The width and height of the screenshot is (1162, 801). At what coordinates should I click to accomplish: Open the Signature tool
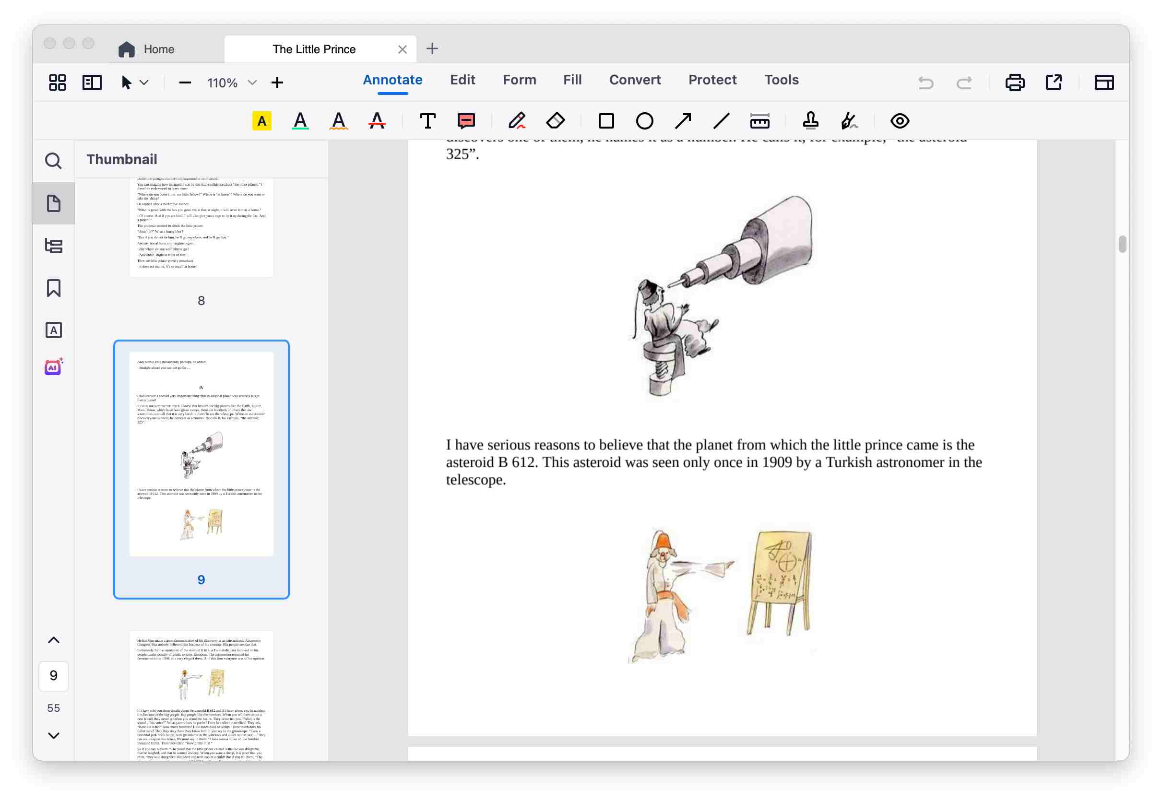pos(849,120)
